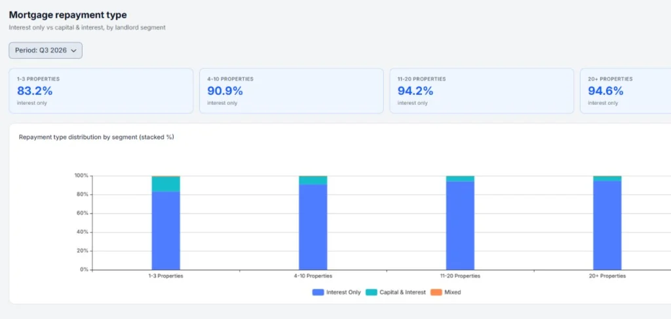Click the 83.2% interest only value

[35, 91]
